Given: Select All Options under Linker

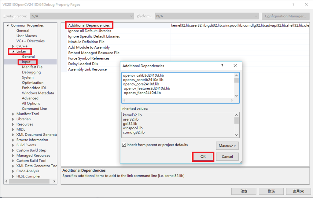Looking at the screenshot, I should point(31,103).
